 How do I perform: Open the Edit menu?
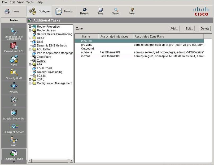point(12,2)
